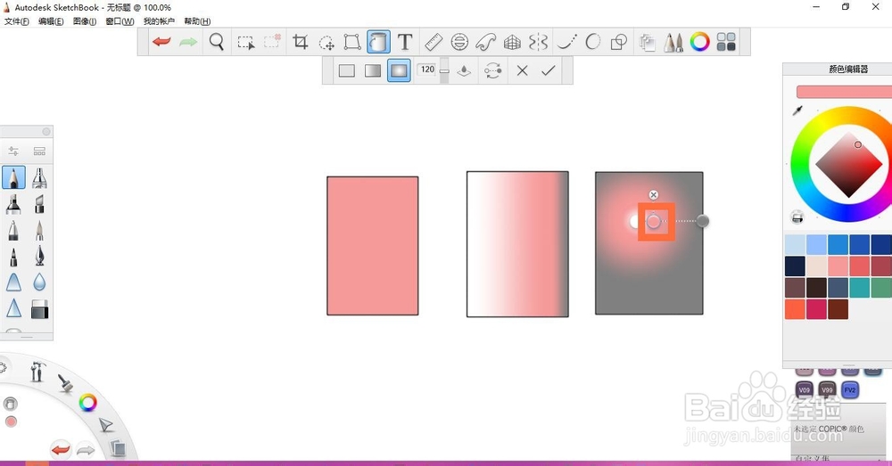Select the water drop Smear brush
Image resolution: width=892 pixels, height=466 pixels.
pos(39,282)
